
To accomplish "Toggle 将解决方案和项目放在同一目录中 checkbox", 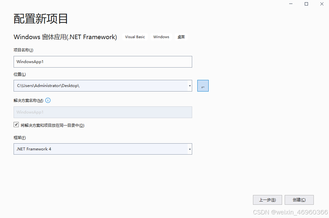I will click(x=16, y=125).
